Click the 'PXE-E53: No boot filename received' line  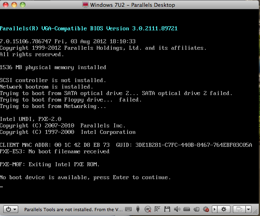pyautogui.click(x=55, y=151)
